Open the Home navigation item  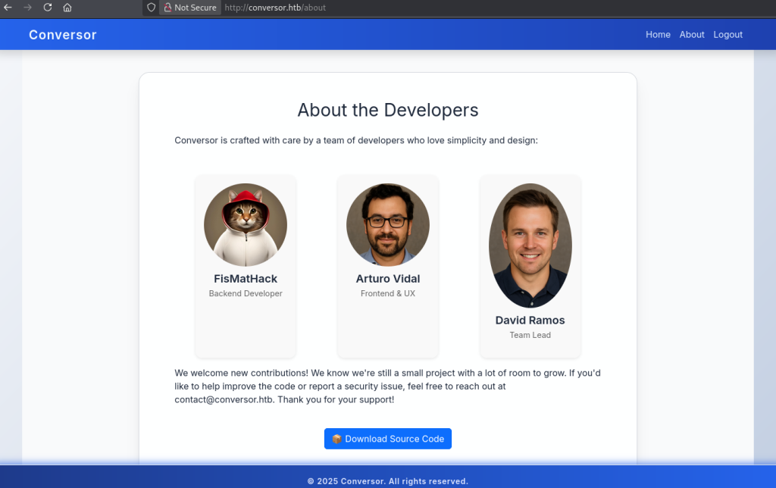(658, 35)
